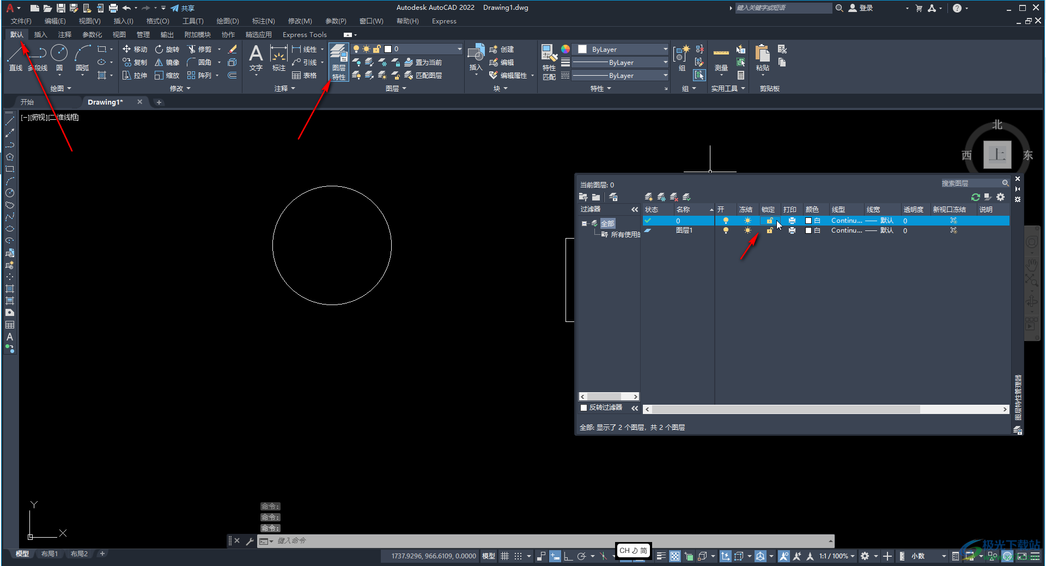Insert a Table (表格)
Screen dimensions: 1046x566
pyautogui.click(x=305, y=75)
